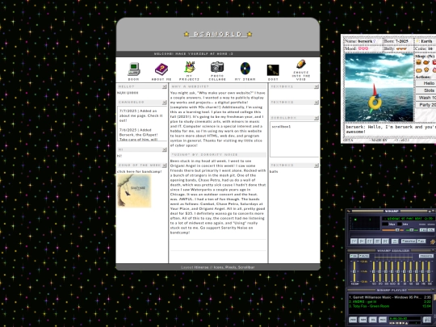Screen dimensions: 436x327
Task: Click the Winamp eject button
Action: (x=395, y=241)
